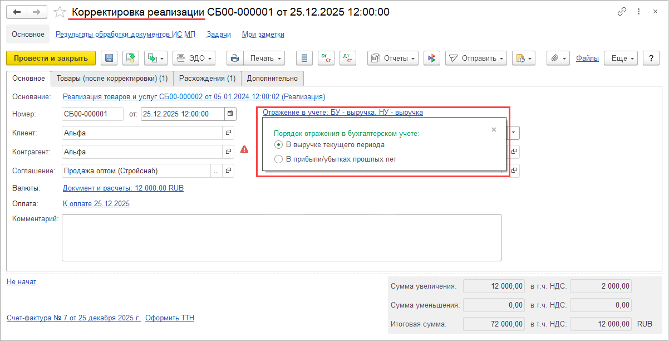Open the Счет-фактура № 7 link
Viewport: 669px width, 341px height.
[73, 318]
